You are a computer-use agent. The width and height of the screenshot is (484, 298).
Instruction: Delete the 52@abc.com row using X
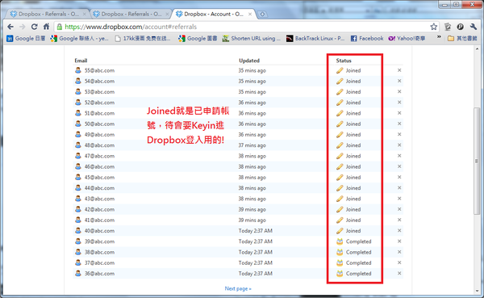[399, 103]
